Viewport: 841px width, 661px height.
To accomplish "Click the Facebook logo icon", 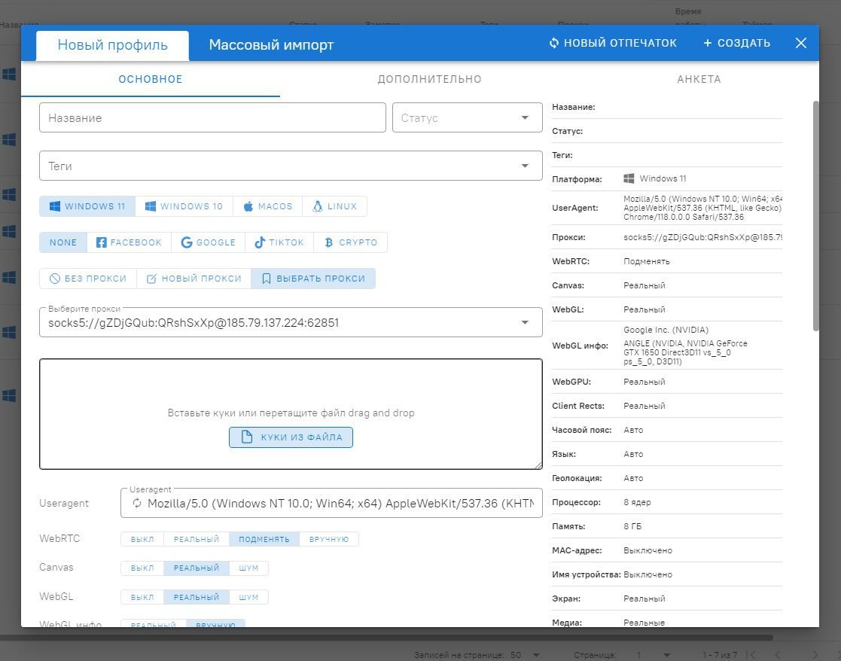I will coord(102,242).
